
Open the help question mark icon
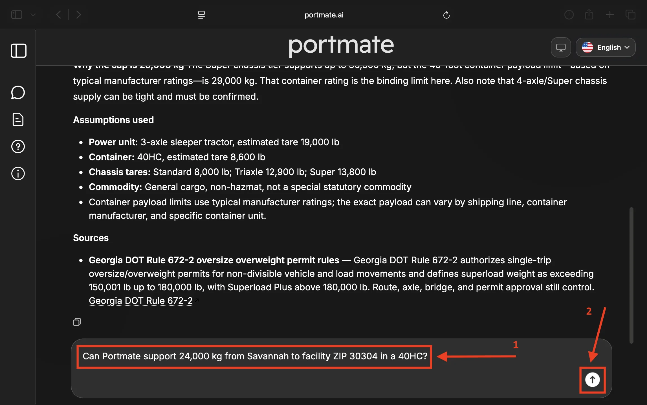(x=18, y=146)
